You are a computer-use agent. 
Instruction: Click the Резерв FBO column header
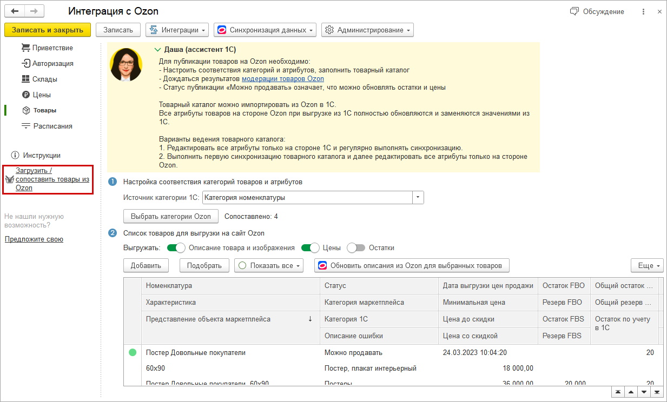tap(564, 302)
